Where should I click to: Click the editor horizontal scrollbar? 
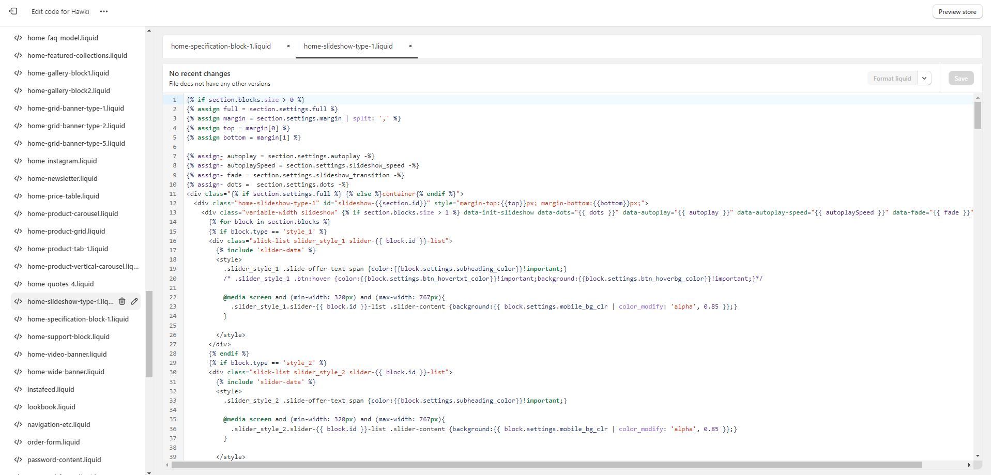tap(546, 465)
